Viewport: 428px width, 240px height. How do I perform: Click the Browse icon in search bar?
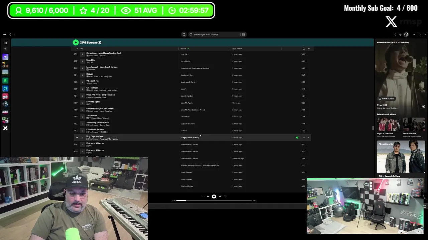[243, 34]
